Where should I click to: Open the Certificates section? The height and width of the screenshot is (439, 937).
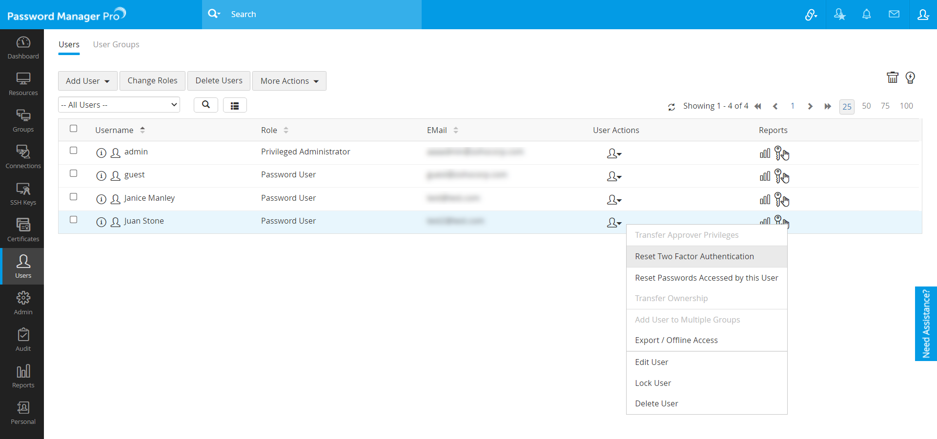tap(23, 230)
